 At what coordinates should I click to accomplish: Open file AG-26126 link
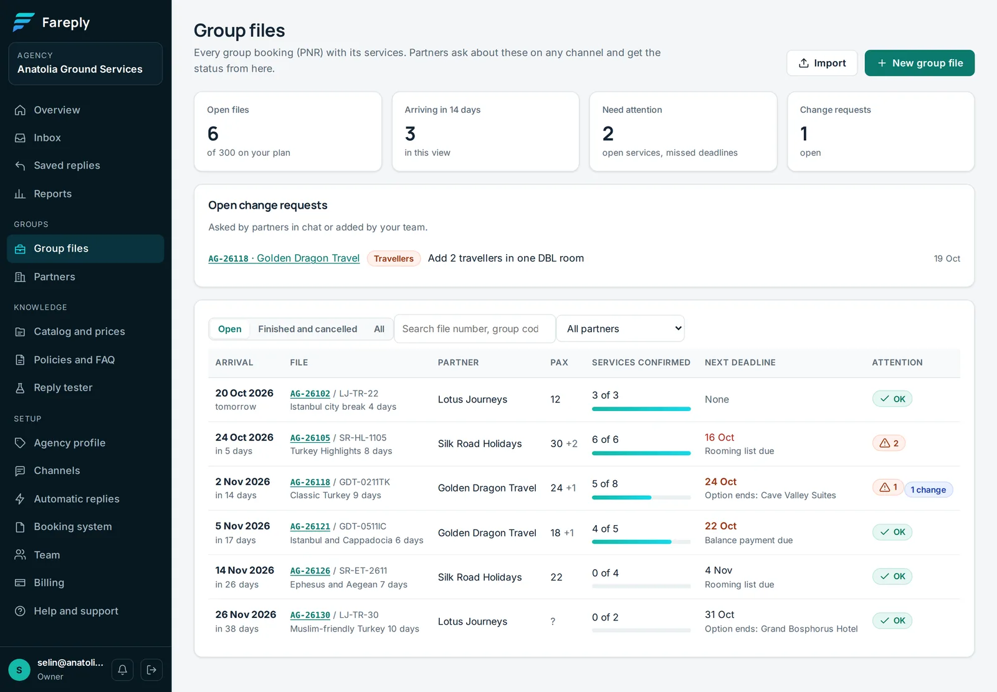pos(310,571)
